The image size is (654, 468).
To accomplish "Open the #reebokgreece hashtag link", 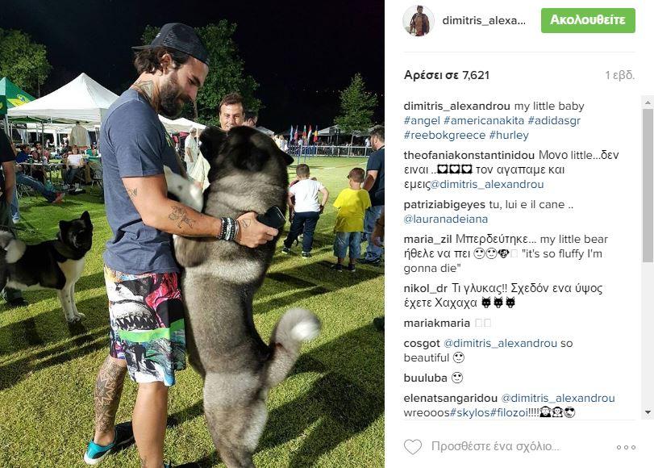I will tap(444, 136).
